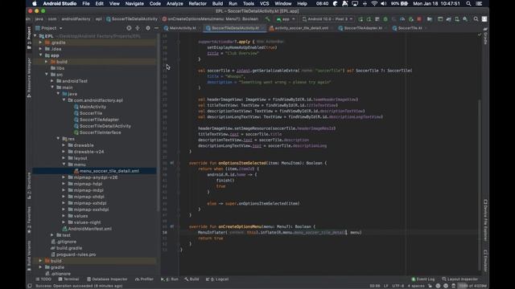Click the memory indicator in status bar
Viewport: 515px width, 289px height.
point(472,286)
